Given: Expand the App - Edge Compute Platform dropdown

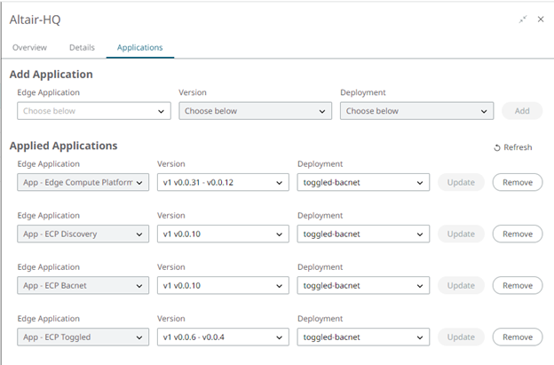Looking at the screenshot, I should click(x=83, y=182).
